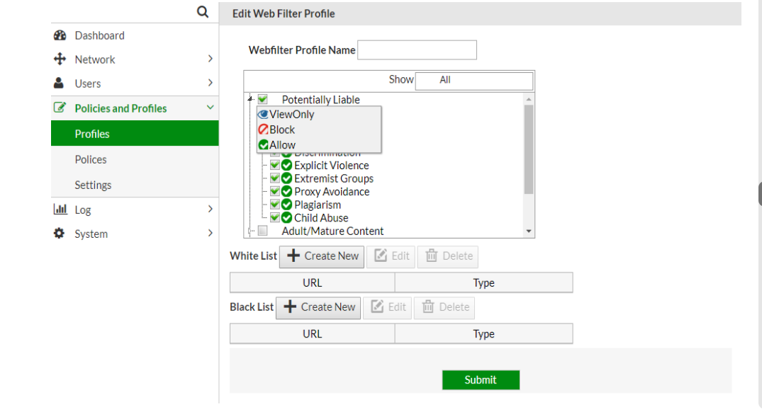Click the green Submit button
Screen dimensions: 762x414
coord(481,380)
